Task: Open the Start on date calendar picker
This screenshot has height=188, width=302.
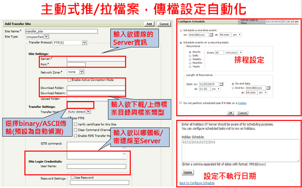Action: click(222, 84)
